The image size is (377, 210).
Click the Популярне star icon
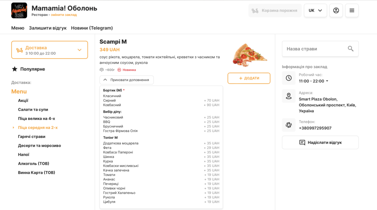coord(15,69)
